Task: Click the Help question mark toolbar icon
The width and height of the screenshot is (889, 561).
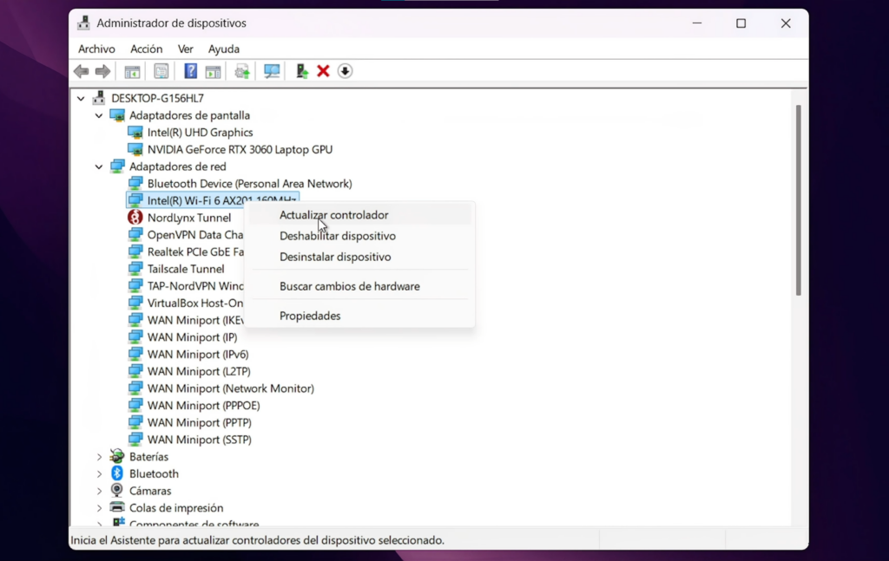Action: point(190,71)
